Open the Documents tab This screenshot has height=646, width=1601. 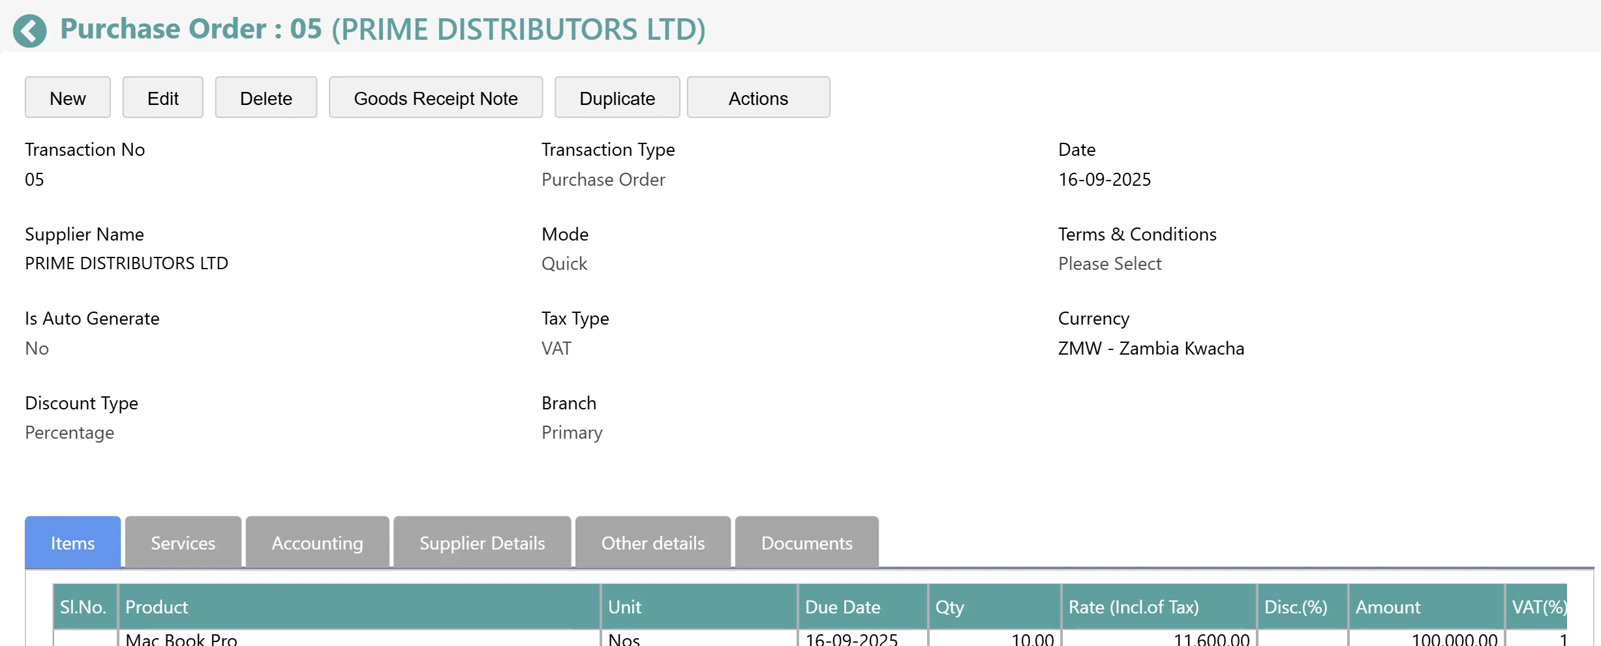tap(807, 542)
